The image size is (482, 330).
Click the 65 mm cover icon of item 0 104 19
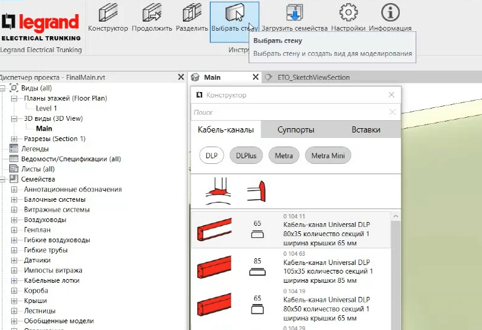[x=257, y=309]
